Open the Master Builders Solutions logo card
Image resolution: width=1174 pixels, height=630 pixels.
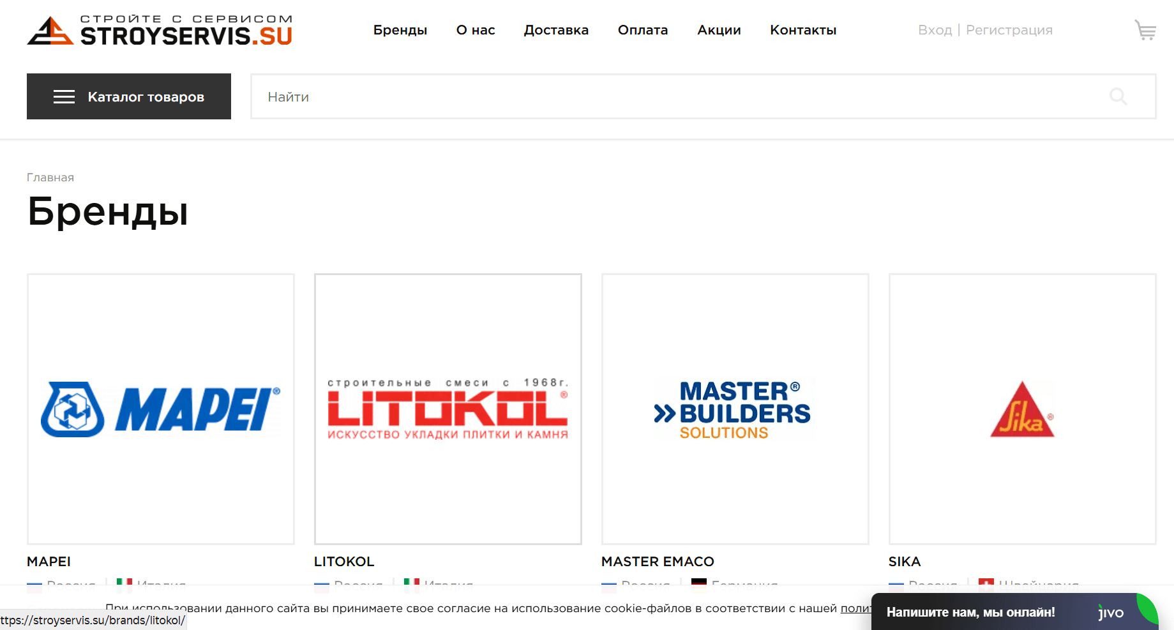(x=735, y=409)
